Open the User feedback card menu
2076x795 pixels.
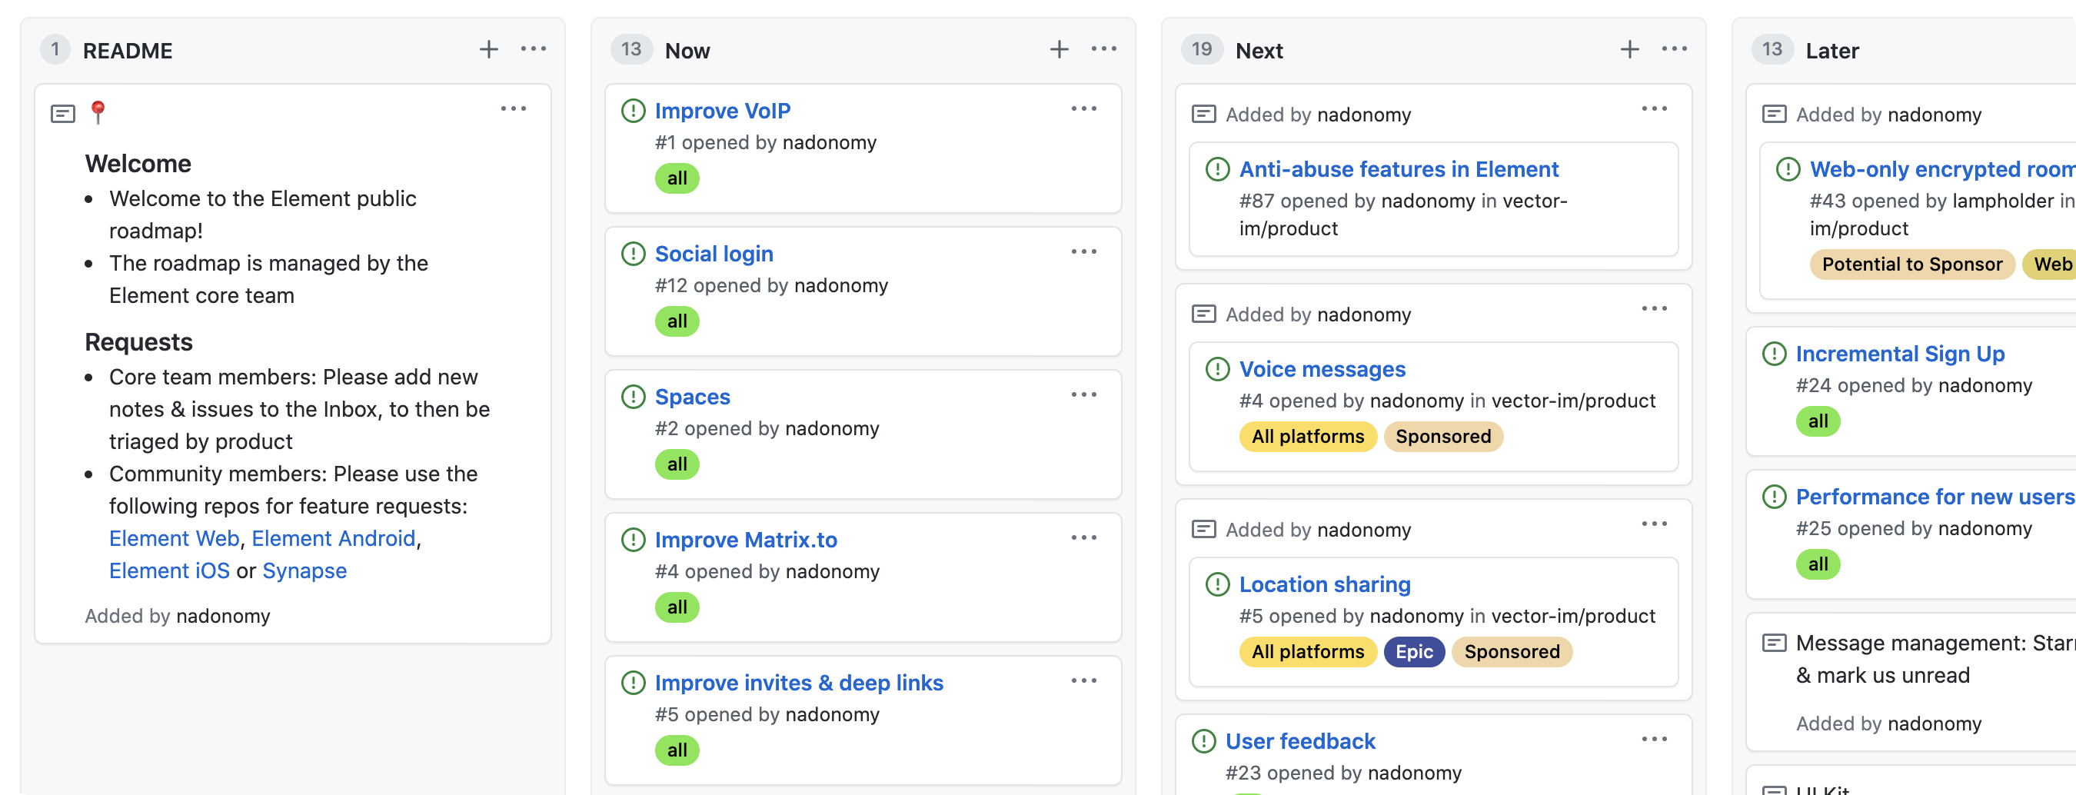coord(1655,740)
